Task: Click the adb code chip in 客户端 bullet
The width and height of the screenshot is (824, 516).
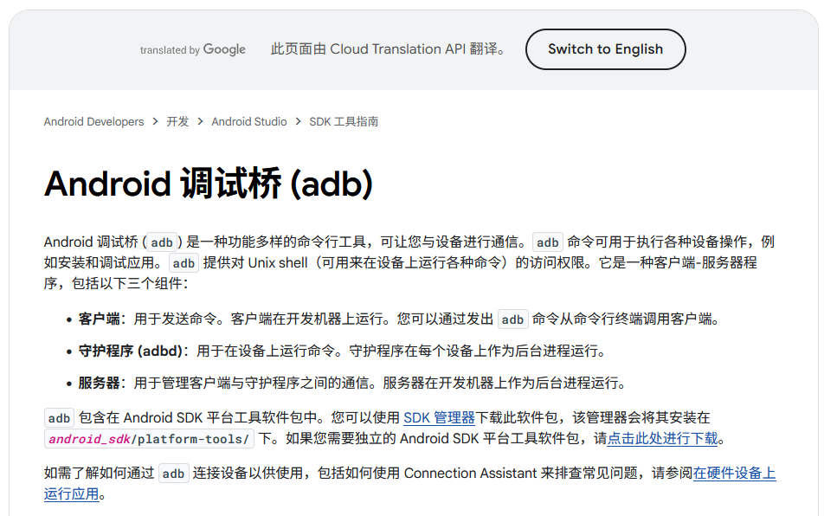Action: [512, 319]
